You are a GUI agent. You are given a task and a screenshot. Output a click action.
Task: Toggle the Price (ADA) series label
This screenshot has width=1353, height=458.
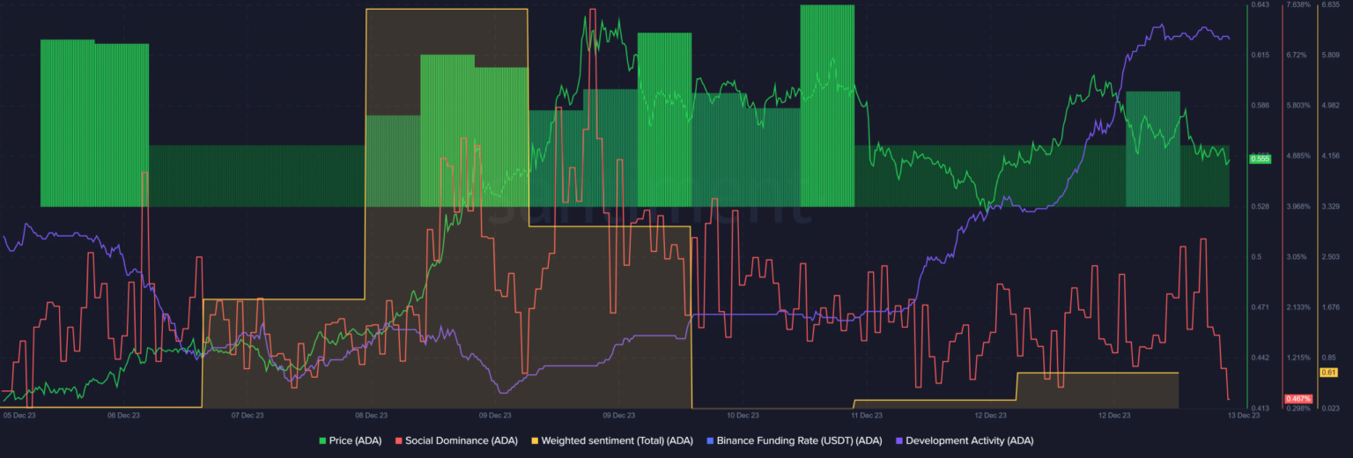355,440
